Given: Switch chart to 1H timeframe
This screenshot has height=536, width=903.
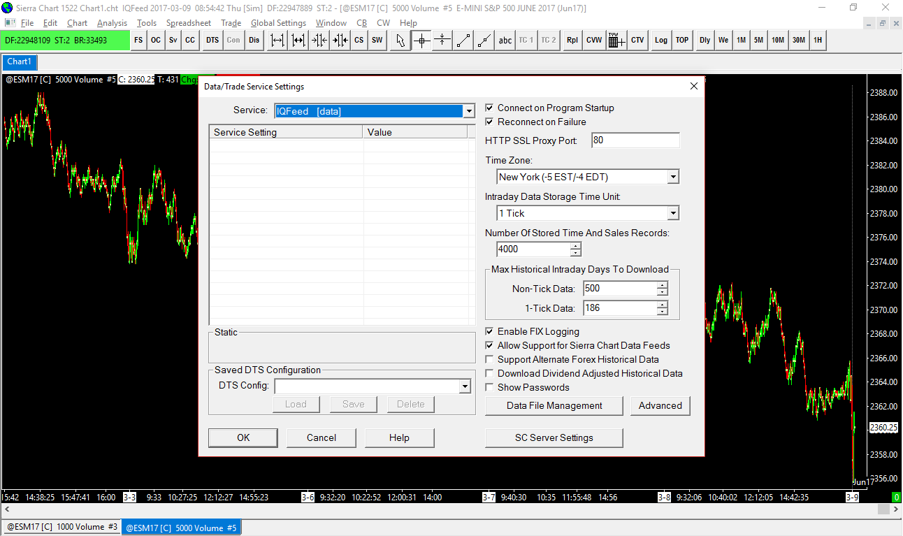Looking at the screenshot, I should pyautogui.click(x=818, y=41).
